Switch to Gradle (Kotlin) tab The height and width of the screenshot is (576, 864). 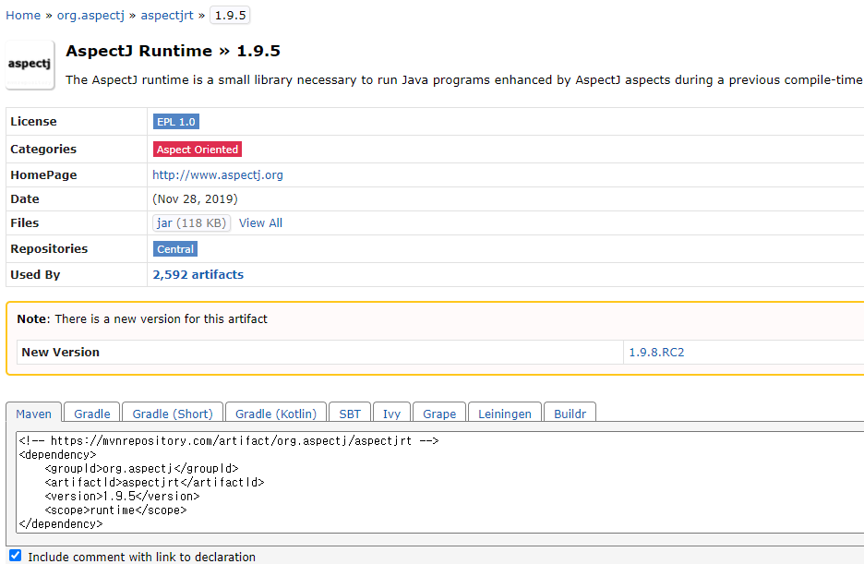276,414
